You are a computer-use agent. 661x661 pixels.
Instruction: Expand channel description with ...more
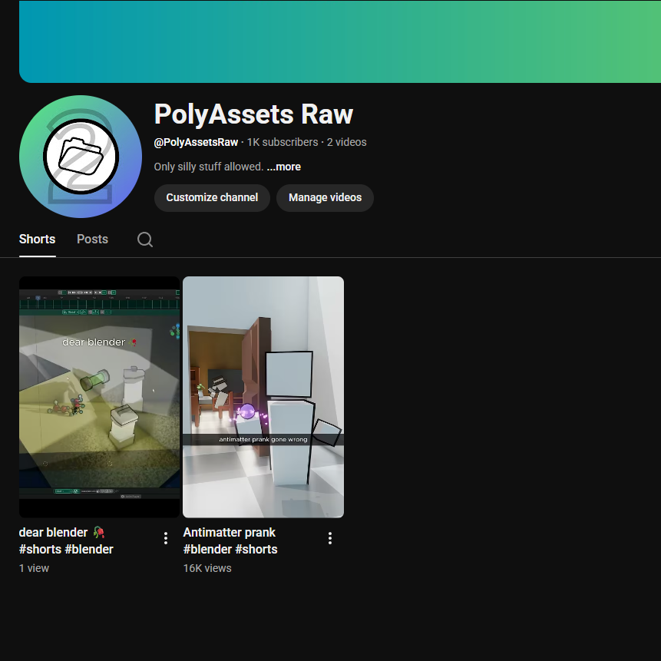(284, 167)
